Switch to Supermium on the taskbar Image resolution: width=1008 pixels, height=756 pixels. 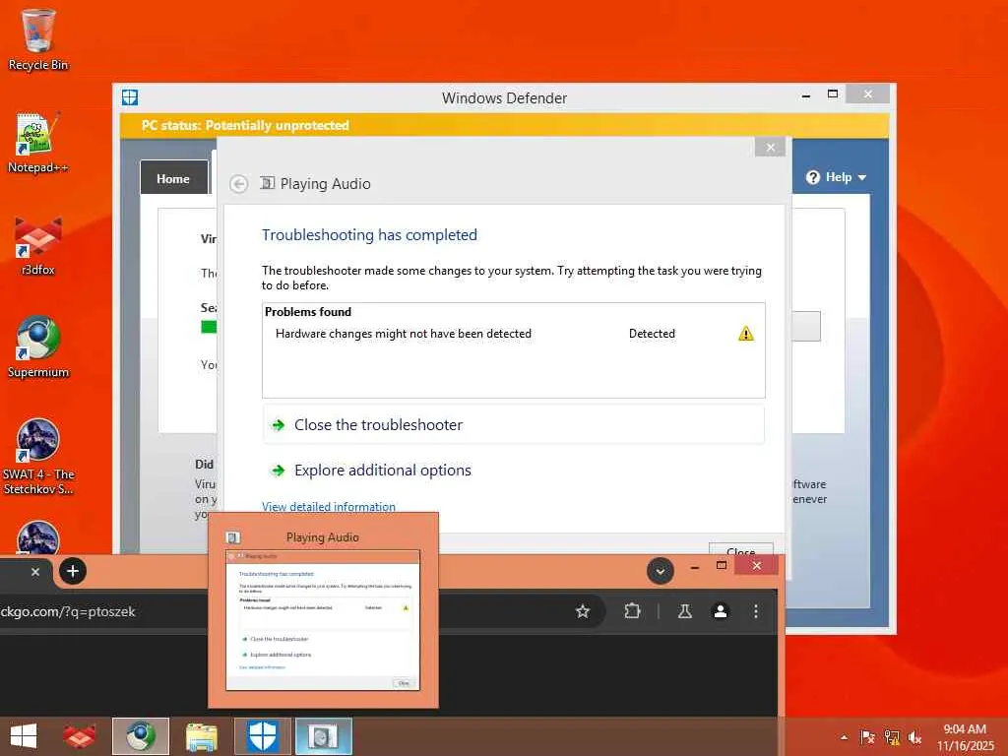[x=141, y=736]
